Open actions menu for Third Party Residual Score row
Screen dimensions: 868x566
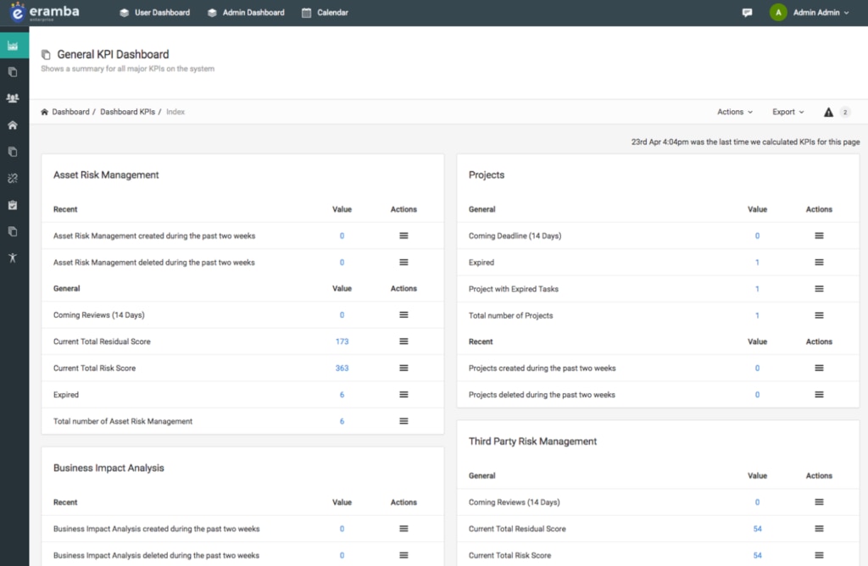pyautogui.click(x=819, y=529)
